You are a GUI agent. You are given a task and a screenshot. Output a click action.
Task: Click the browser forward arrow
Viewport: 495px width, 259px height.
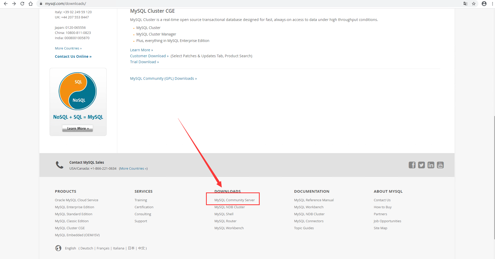(14, 4)
